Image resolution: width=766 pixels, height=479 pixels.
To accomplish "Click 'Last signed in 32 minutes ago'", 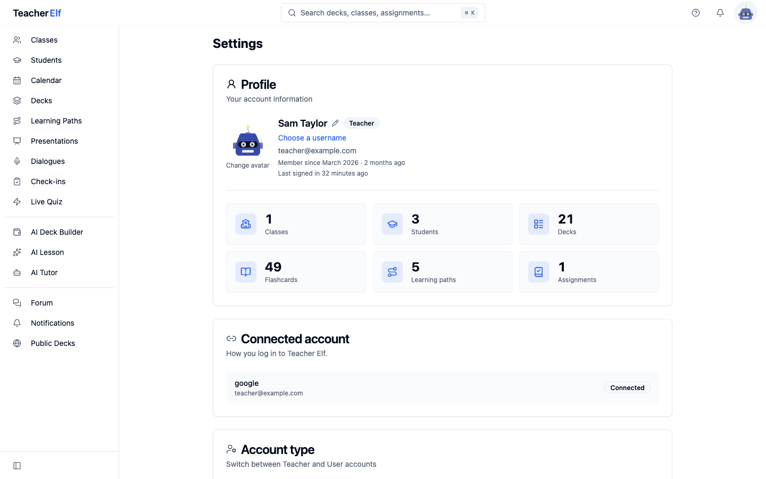I will (x=323, y=174).
